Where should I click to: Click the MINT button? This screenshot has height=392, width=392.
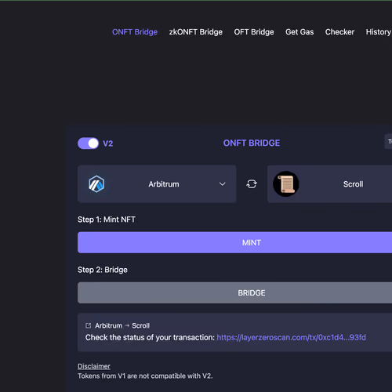(x=234, y=242)
